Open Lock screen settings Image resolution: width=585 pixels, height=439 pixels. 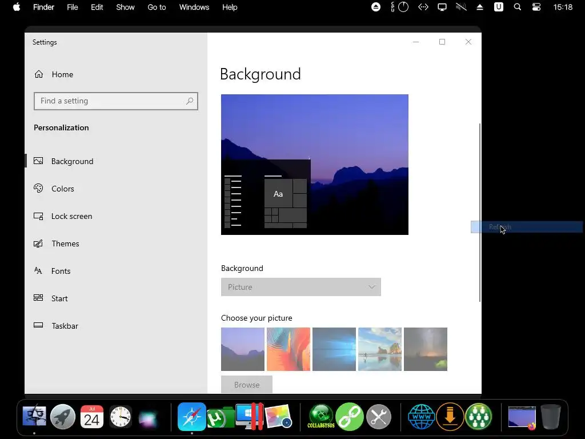71,216
